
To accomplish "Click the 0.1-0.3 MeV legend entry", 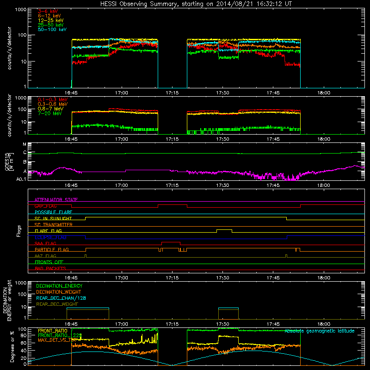I will (x=53, y=99).
